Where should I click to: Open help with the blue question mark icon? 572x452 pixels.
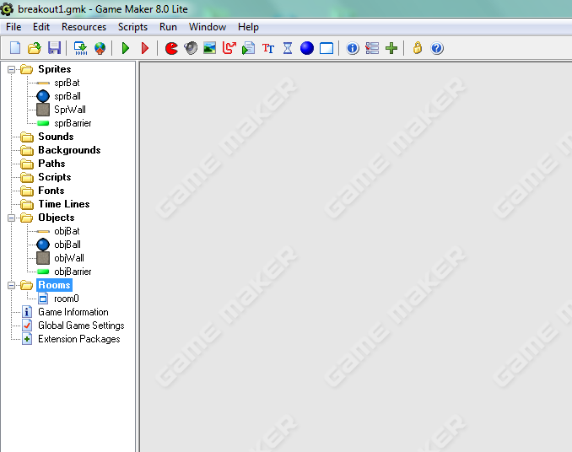pos(437,48)
